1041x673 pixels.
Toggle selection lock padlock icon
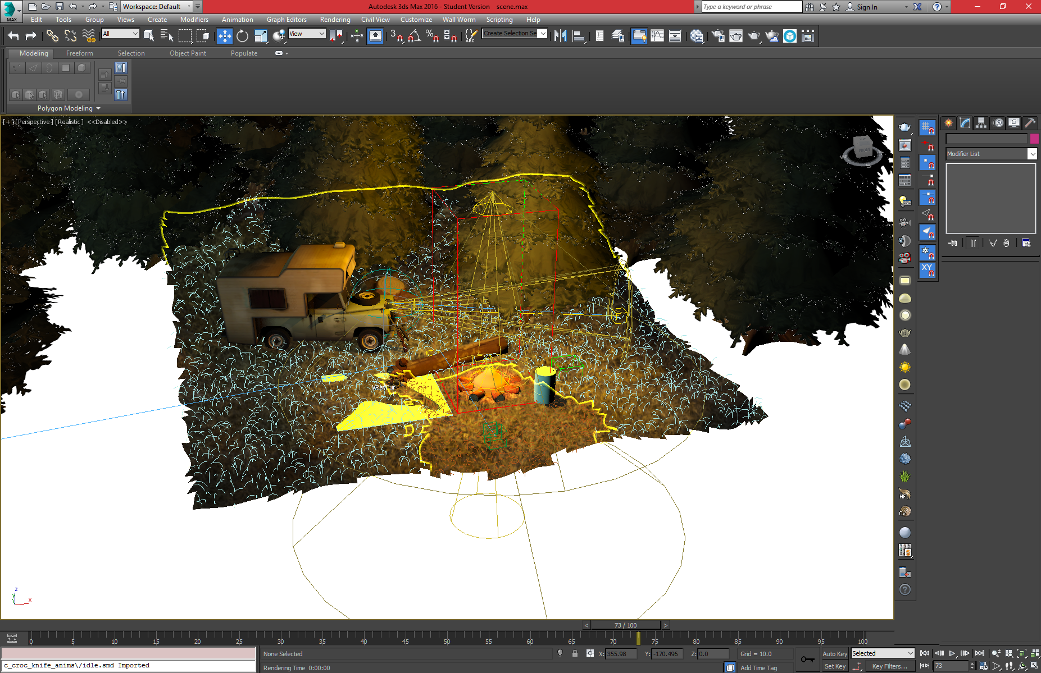point(575,653)
